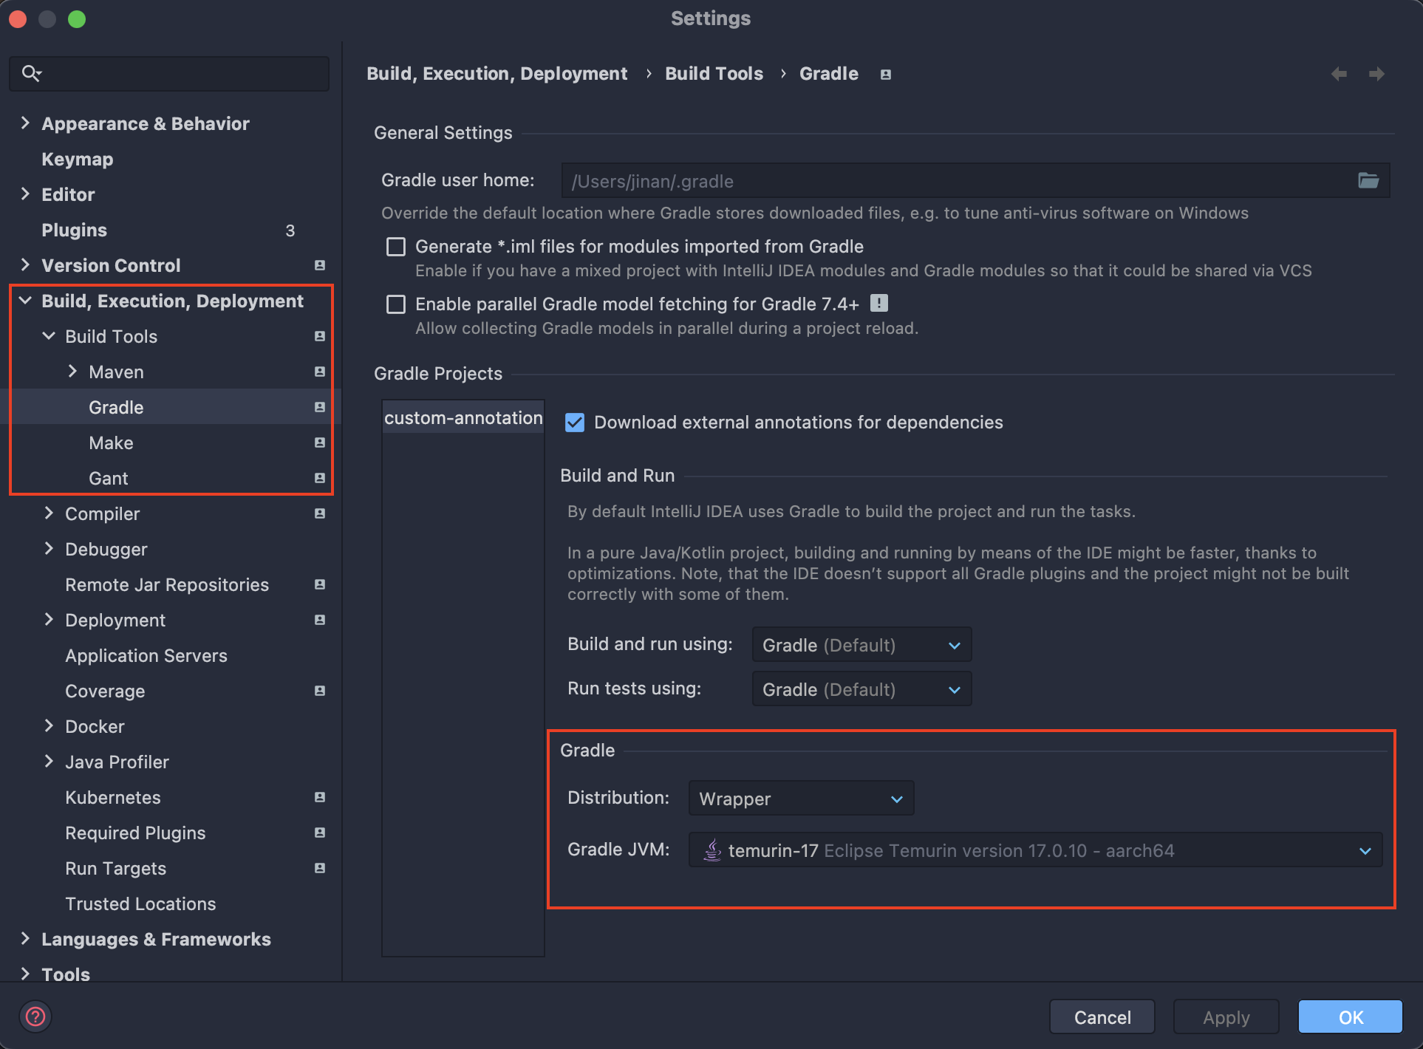Uncheck Download external annotations for dependencies
The image size is (1423, 1049).
[574, 423]
